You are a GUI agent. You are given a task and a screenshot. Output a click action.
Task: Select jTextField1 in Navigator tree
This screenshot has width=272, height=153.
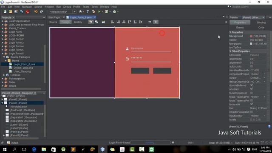(23, 110)
